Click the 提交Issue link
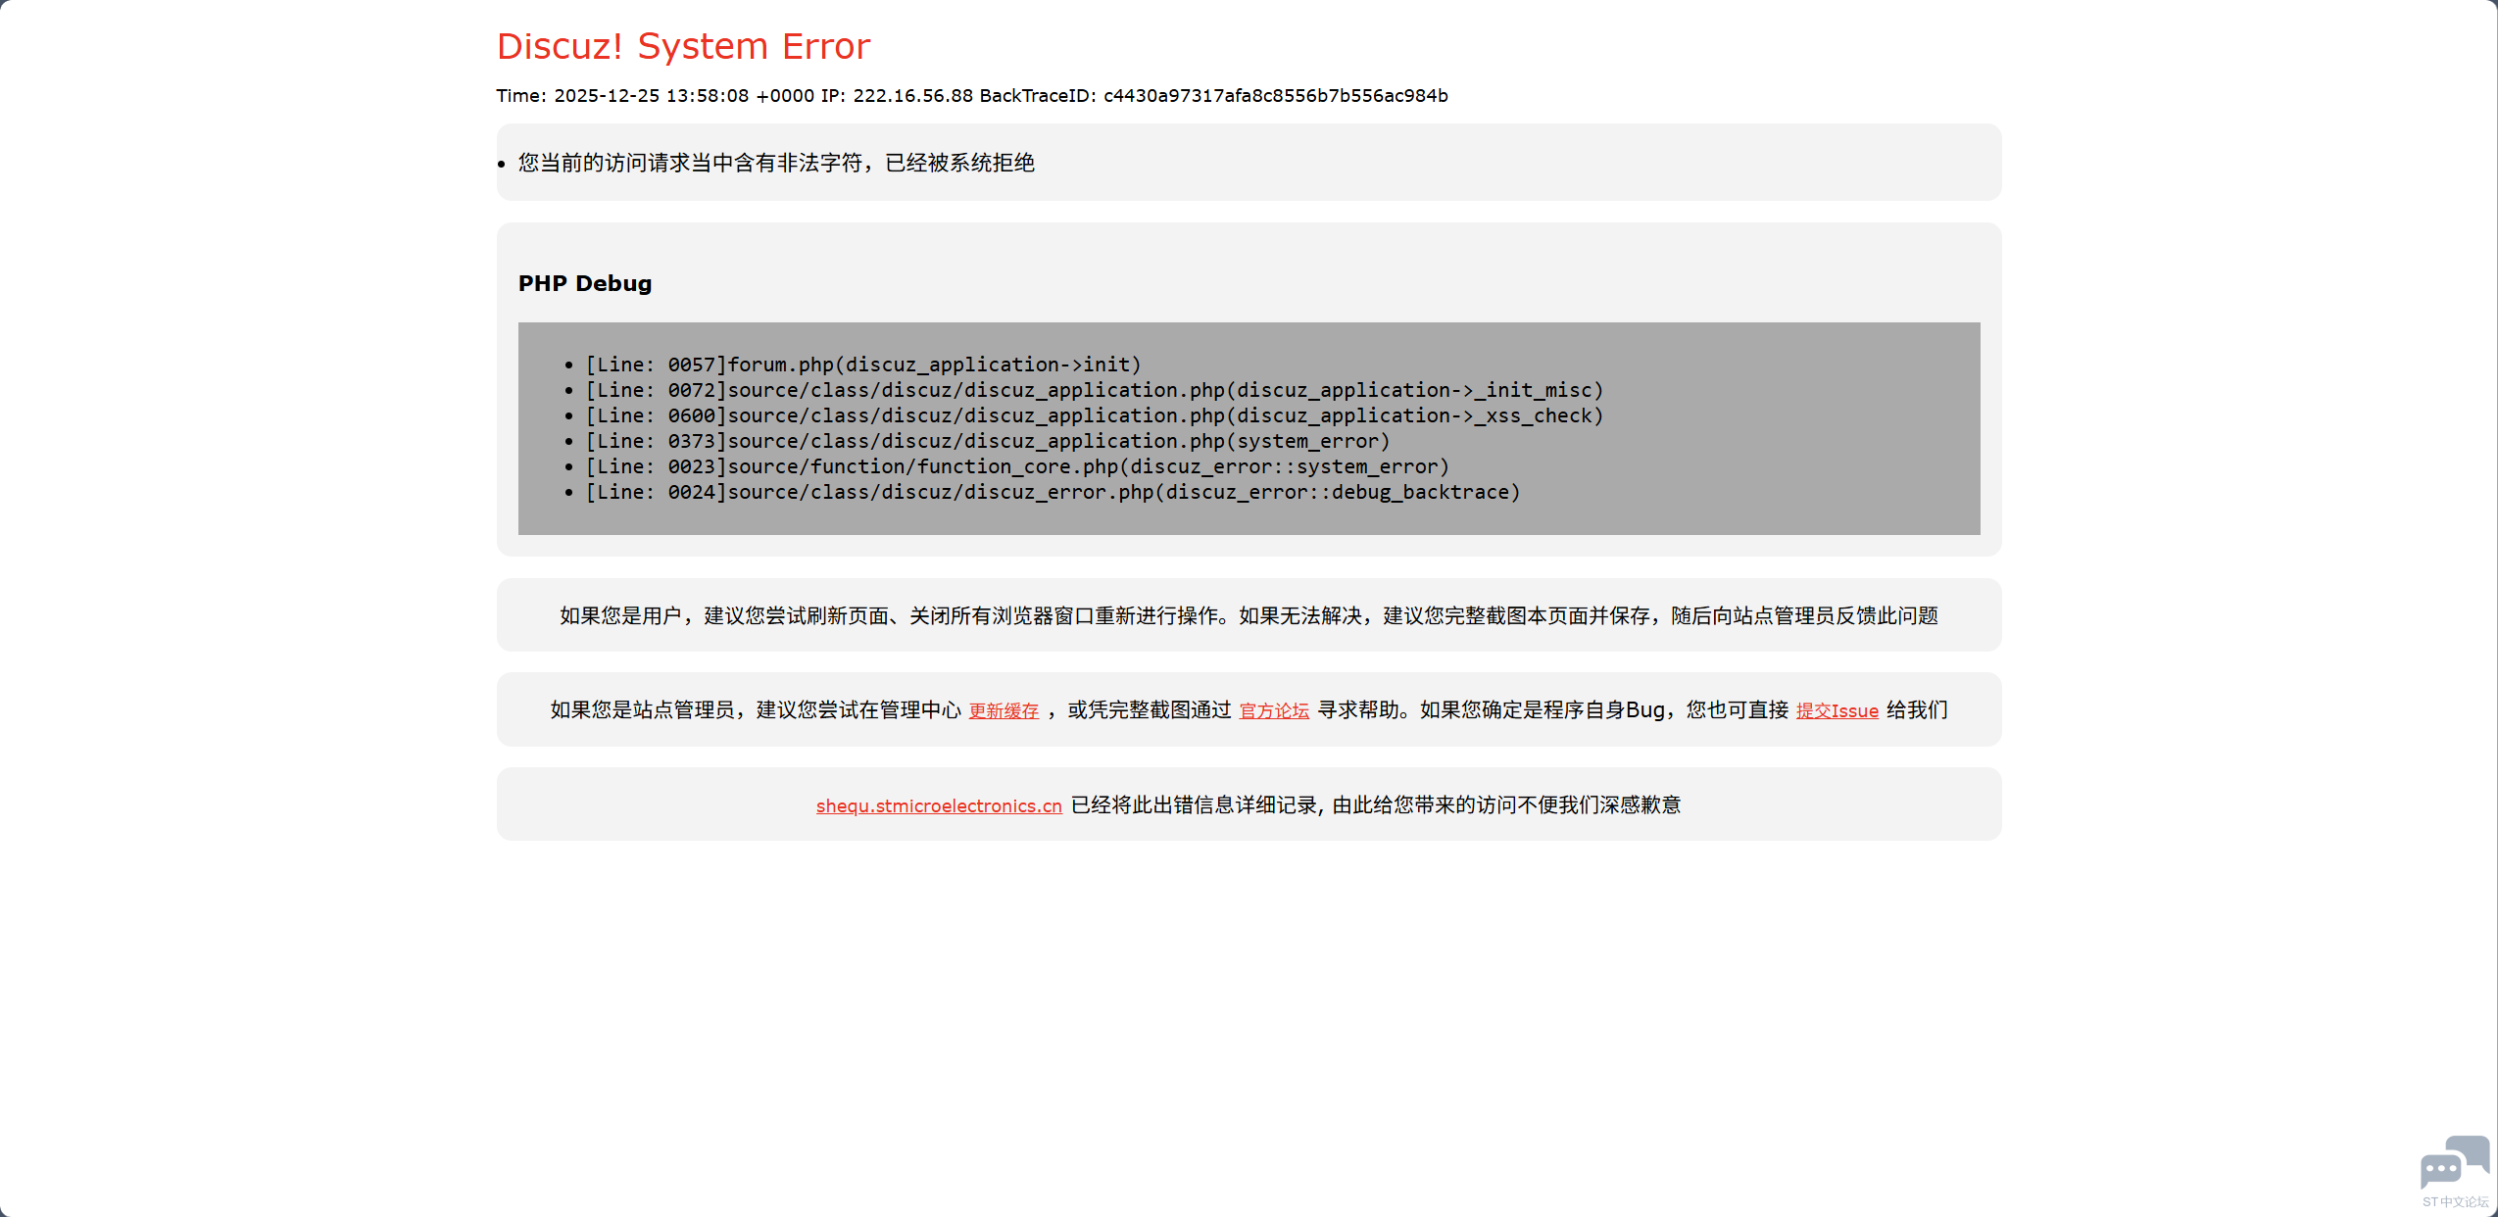This screenshot has height=1217, width=2498. (x=1837, y=710)
